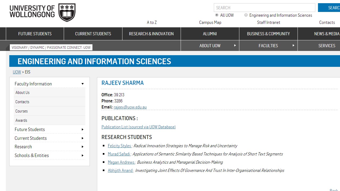Open the Campus Map link
Viewport: 340px width, 191px height.
click(210, 23)
